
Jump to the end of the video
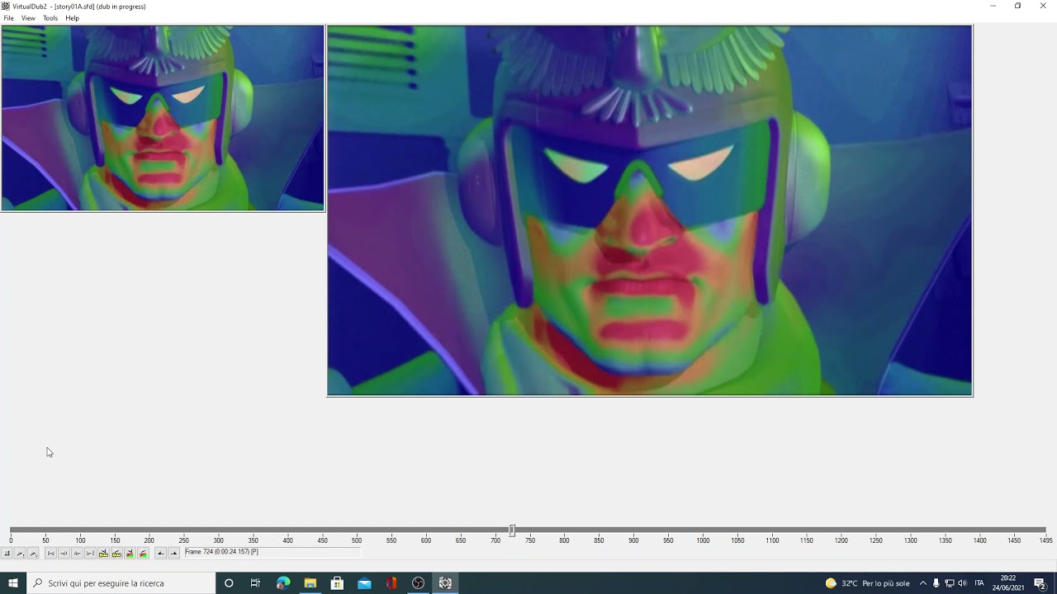click(x=90, y=553)
